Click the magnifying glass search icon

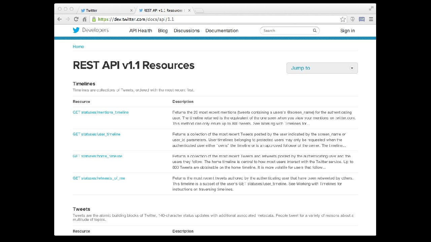(x=314, y=31)
